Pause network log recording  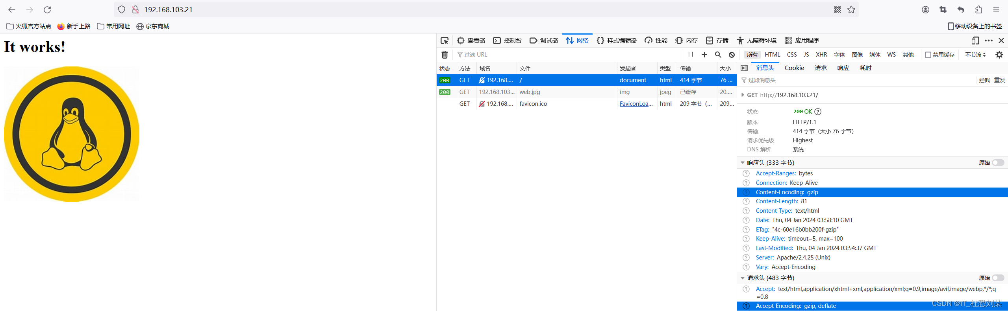point(691,55)
